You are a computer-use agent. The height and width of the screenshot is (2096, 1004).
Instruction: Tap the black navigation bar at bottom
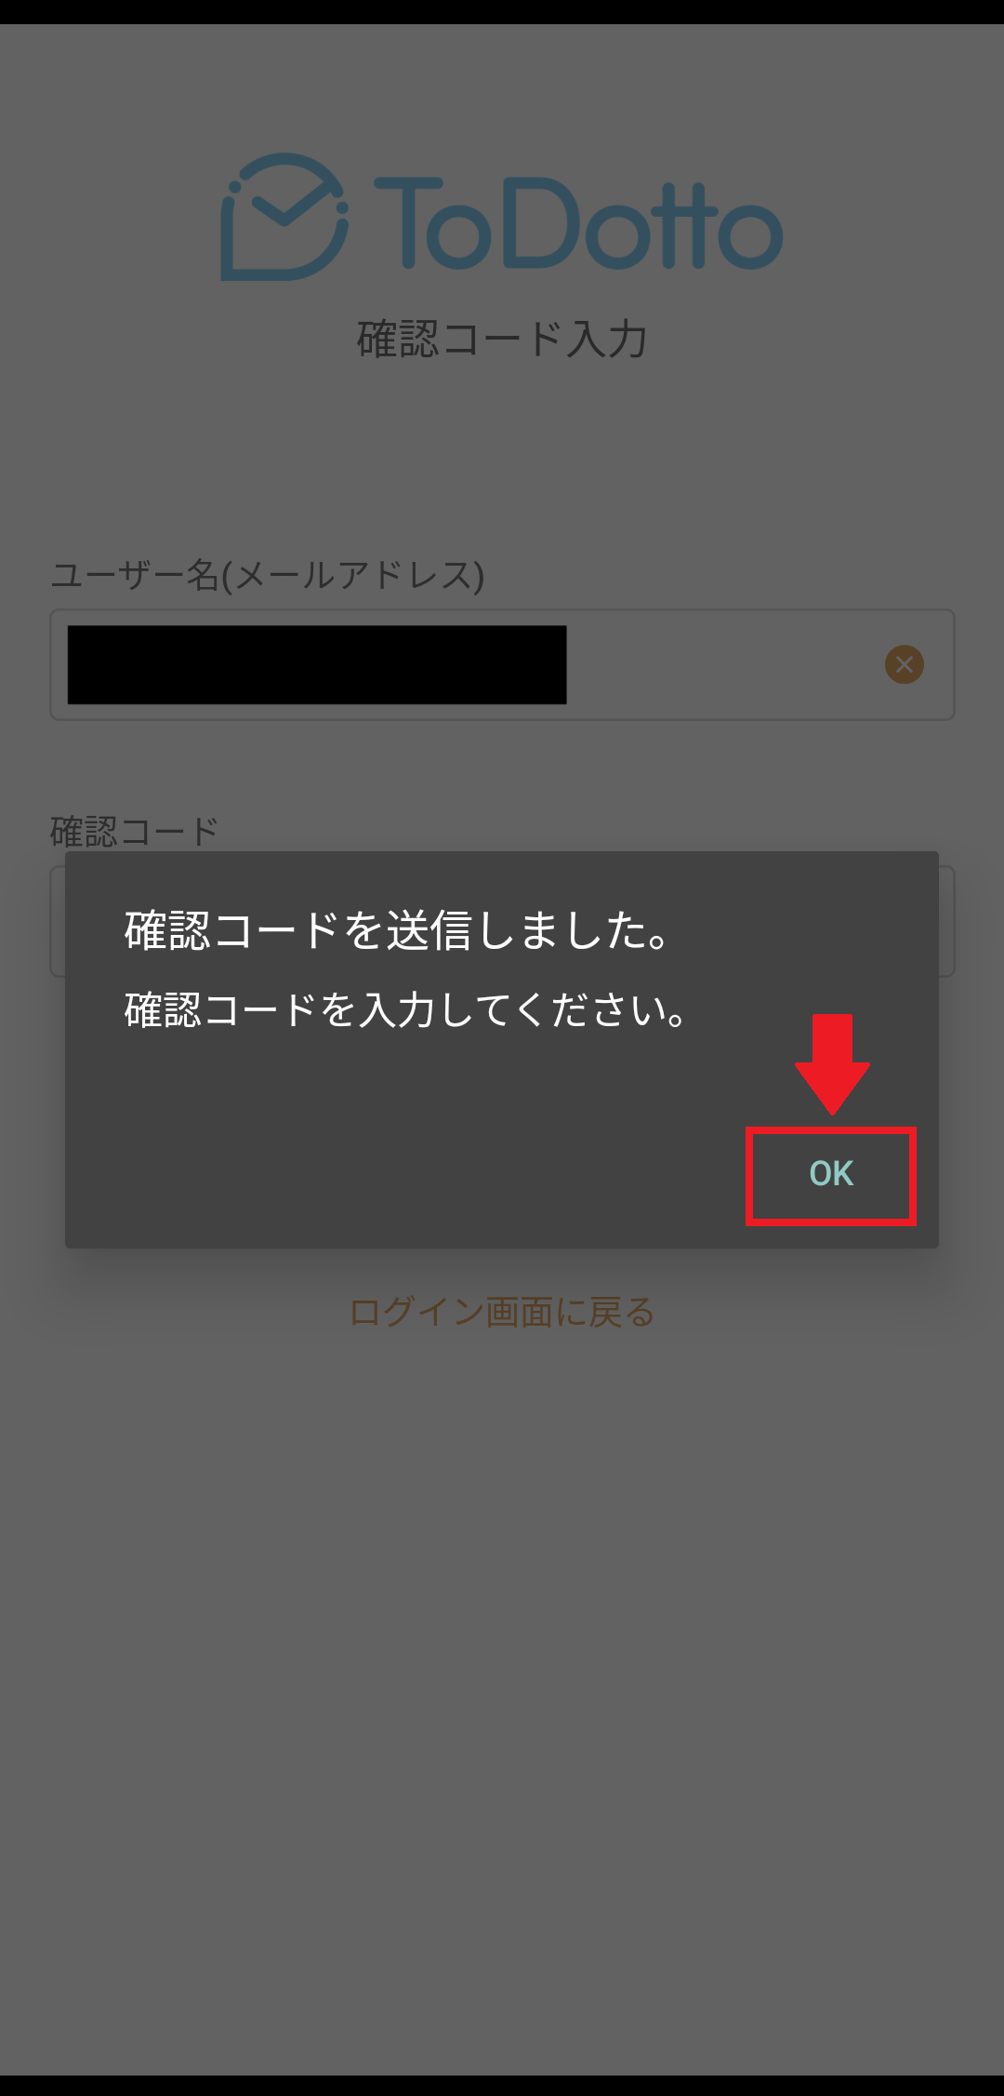pyautogui.click(x=502, y=2085)
